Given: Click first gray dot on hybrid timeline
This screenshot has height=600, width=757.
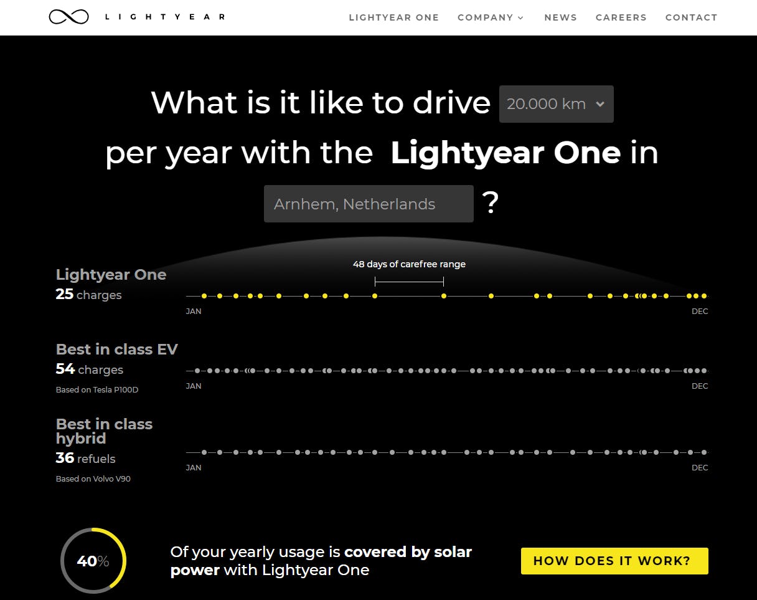Looking at the screenshot, I should [204, 452].
